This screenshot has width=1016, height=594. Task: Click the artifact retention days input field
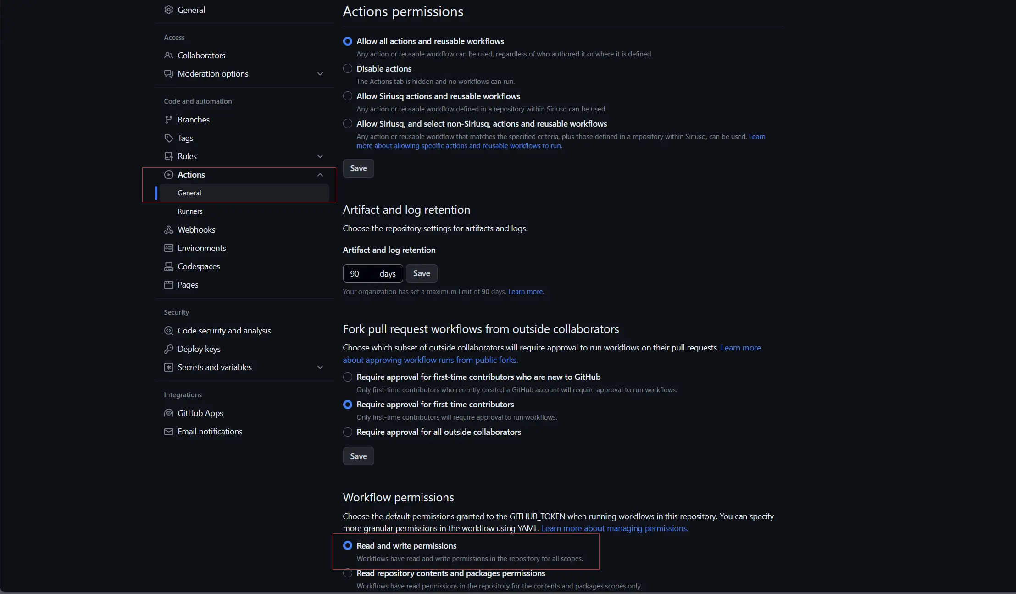tap(372, 273)
